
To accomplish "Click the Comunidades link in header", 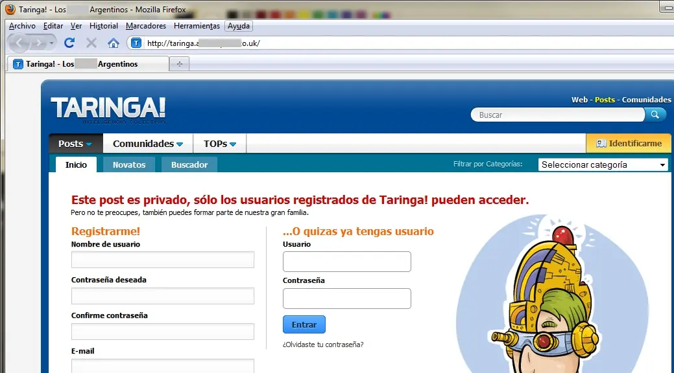I will pyautogui.click(x=647, y=100).
